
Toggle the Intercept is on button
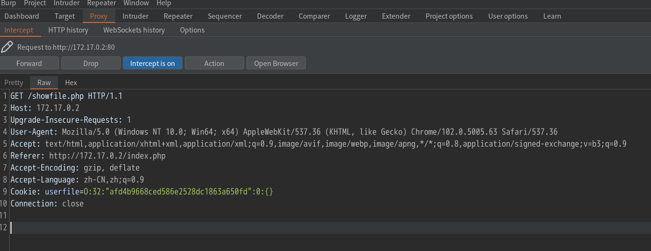152,63
